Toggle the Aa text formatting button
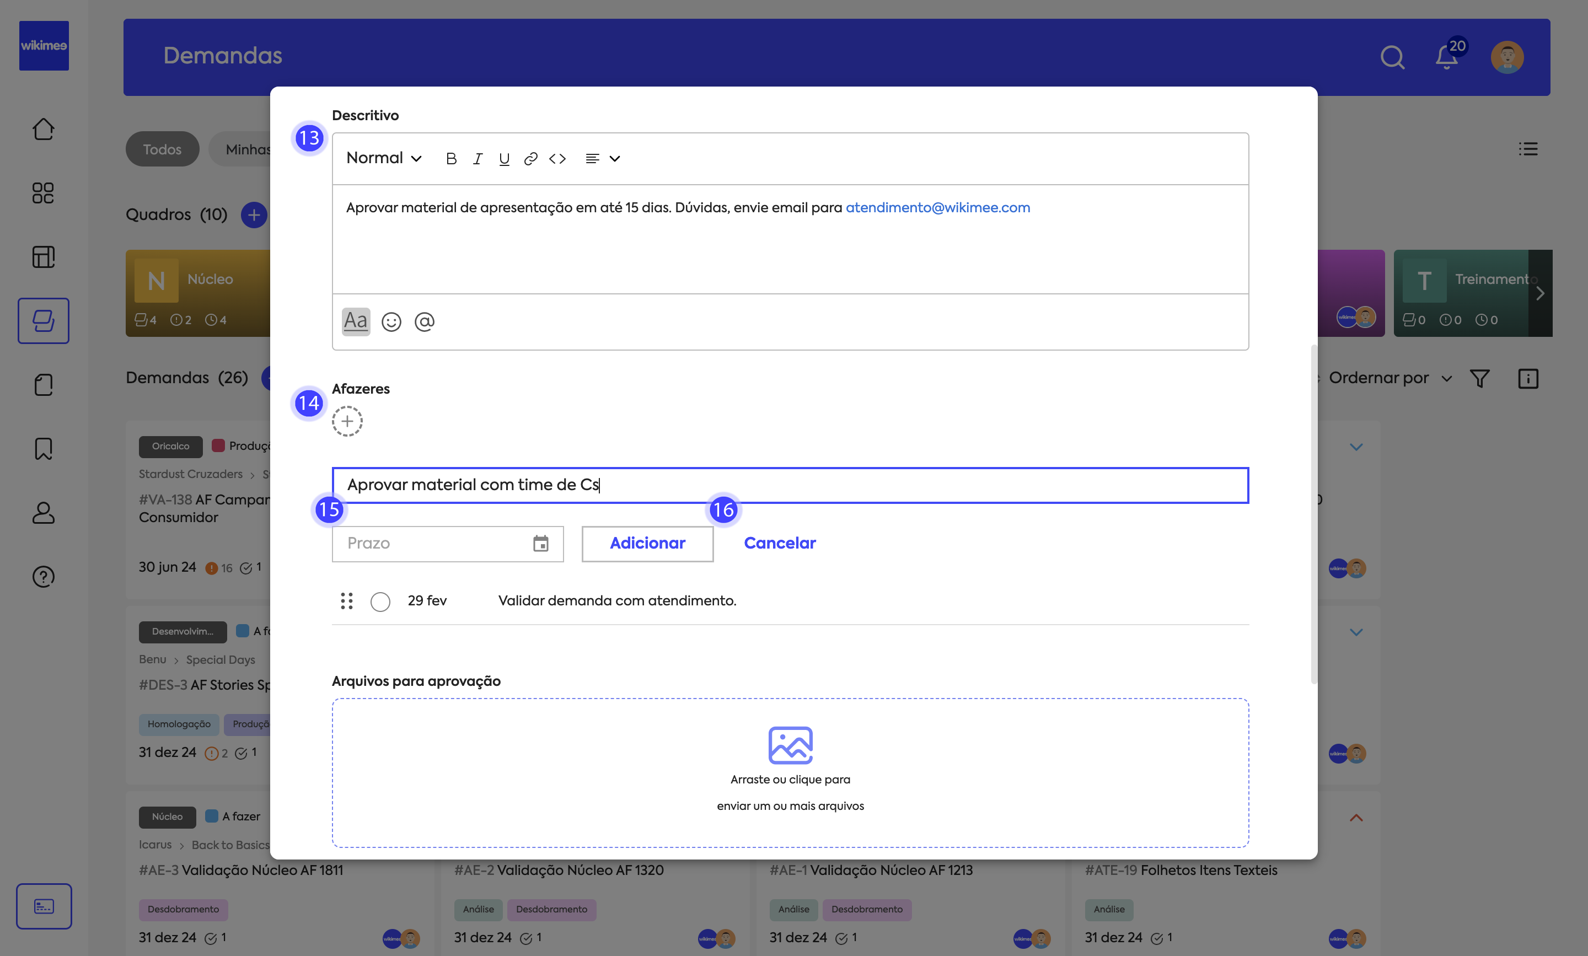This screenshot has width=1588, height=956. [x=356, y=321]
